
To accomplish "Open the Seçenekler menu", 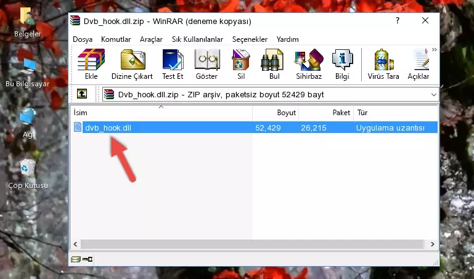I will (250, 39).
